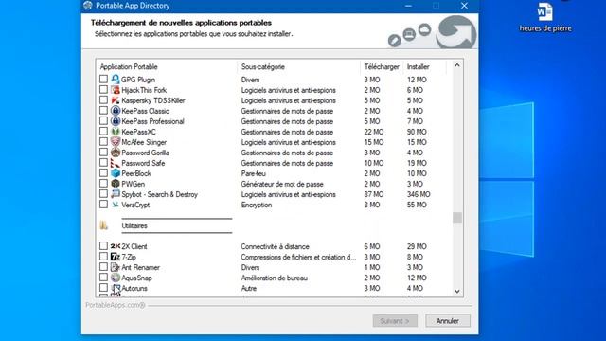
Task: Click the 346 MO install size
Action: click(419, 194)
